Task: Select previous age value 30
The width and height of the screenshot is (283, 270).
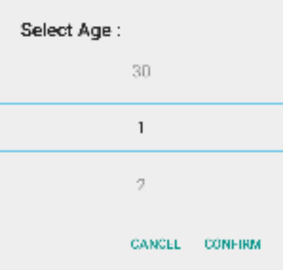Action: pos(141,71)
